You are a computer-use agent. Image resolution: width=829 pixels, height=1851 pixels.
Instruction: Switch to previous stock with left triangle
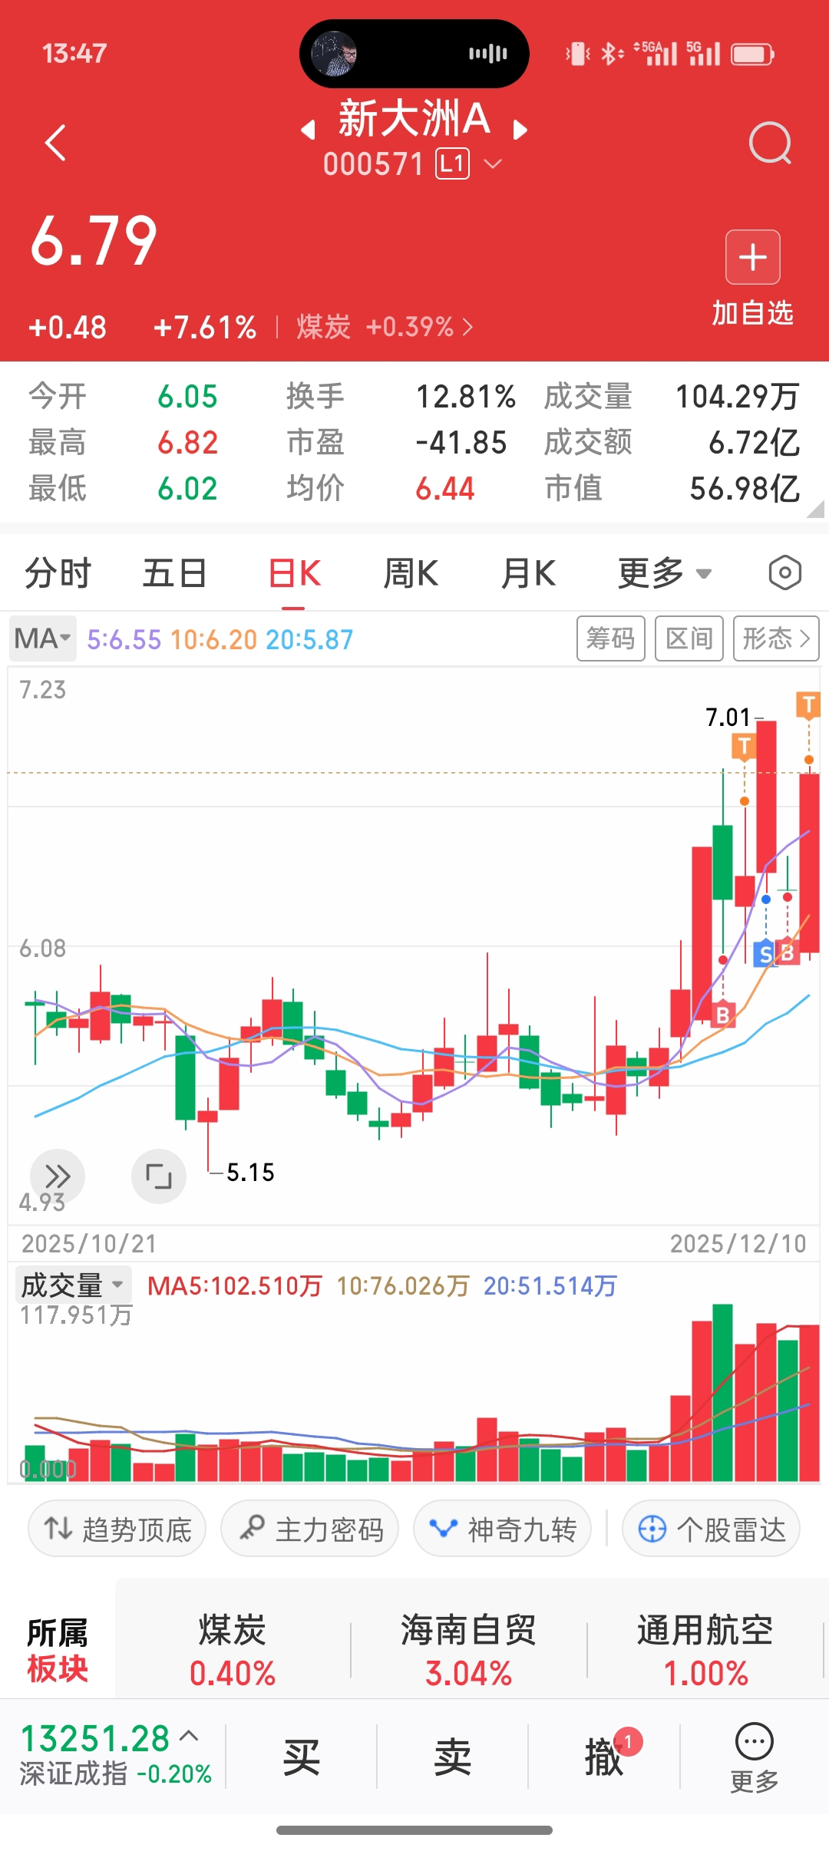point(309,130)
